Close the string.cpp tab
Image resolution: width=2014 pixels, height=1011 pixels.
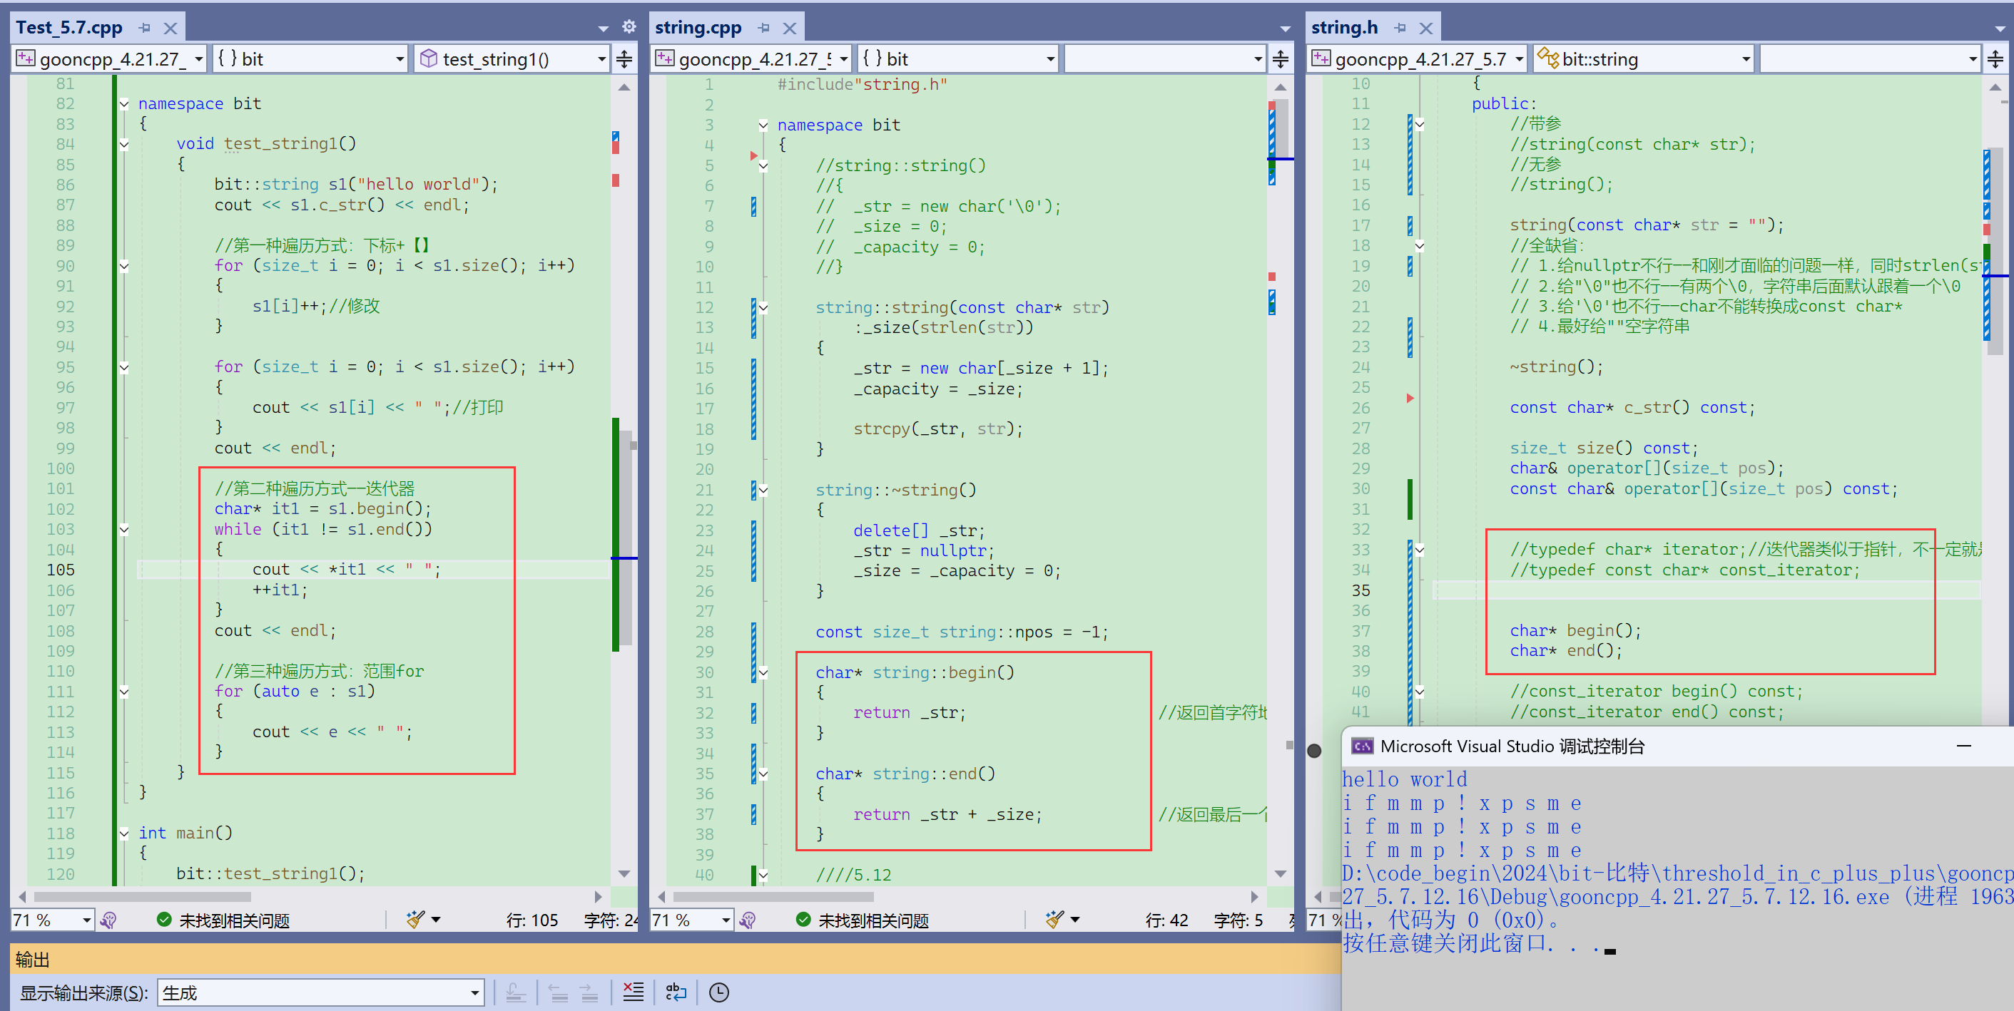(790, 28)
